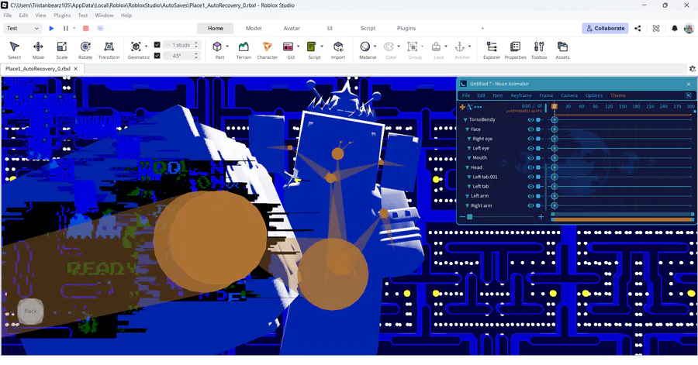Close the Place1_AutoRecovery_0.rbxl tab
This screenshot has width=698, height=365.
pos(76,69)
